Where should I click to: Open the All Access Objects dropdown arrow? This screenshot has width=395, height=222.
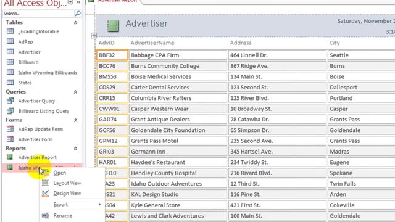click(70, 2)
